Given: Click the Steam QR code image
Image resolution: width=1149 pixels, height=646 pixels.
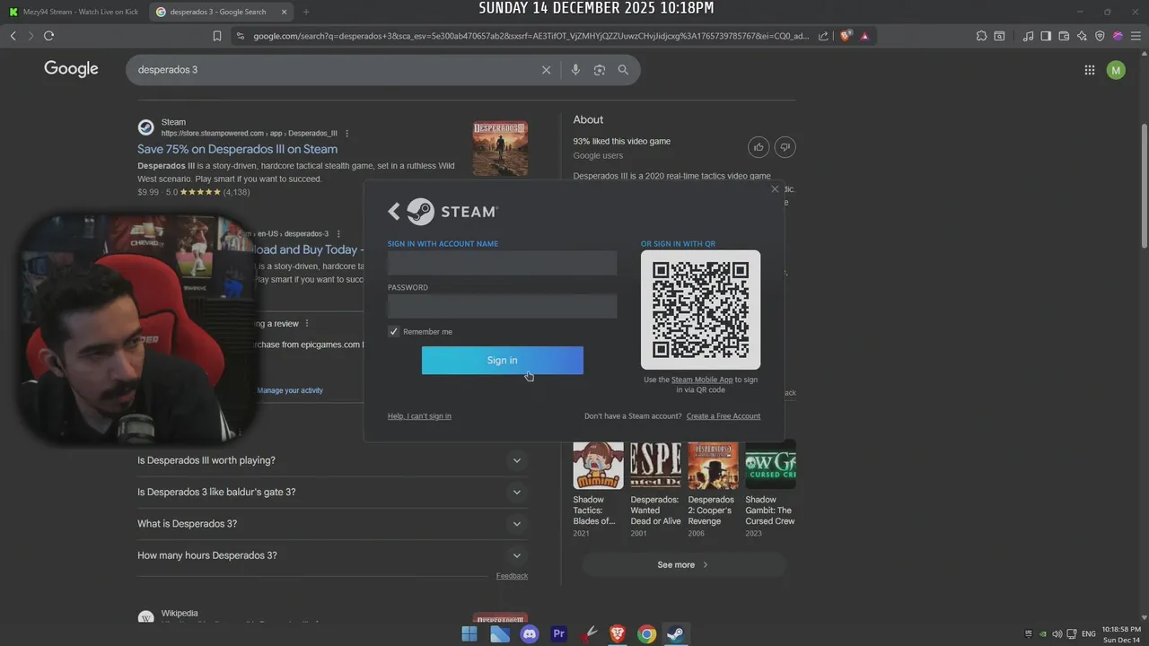Looking at the screenshot, I should [700, 310].
